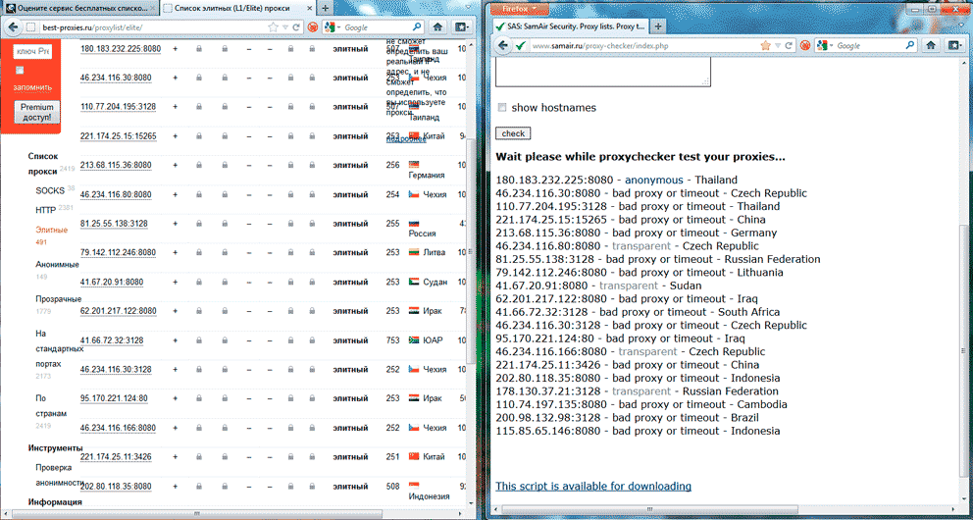The image size is (973, 520).
Task: Click the 'check' button on the proxy checker
Action: point(513,133)
